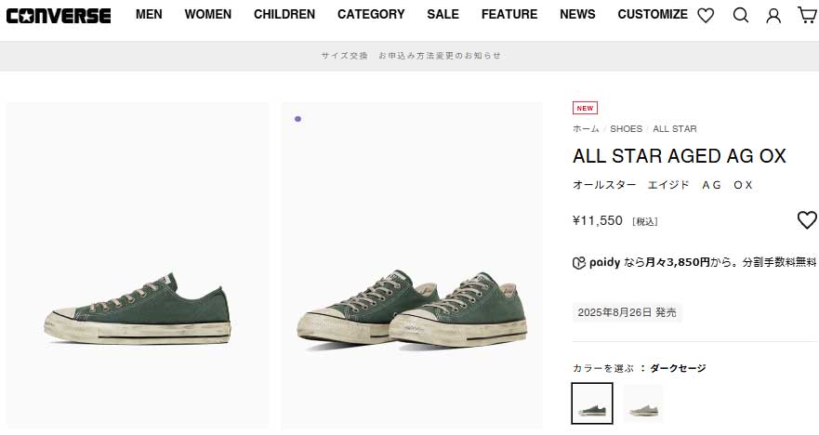Open the MEN menu
Viewport: 819px width, 435px height.
[x=149, y=15]
